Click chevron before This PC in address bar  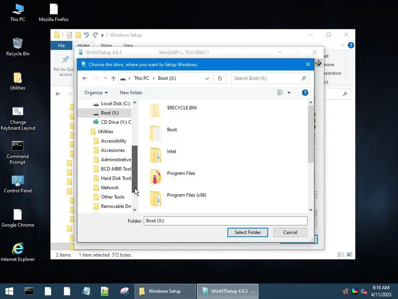pos(129,78)
